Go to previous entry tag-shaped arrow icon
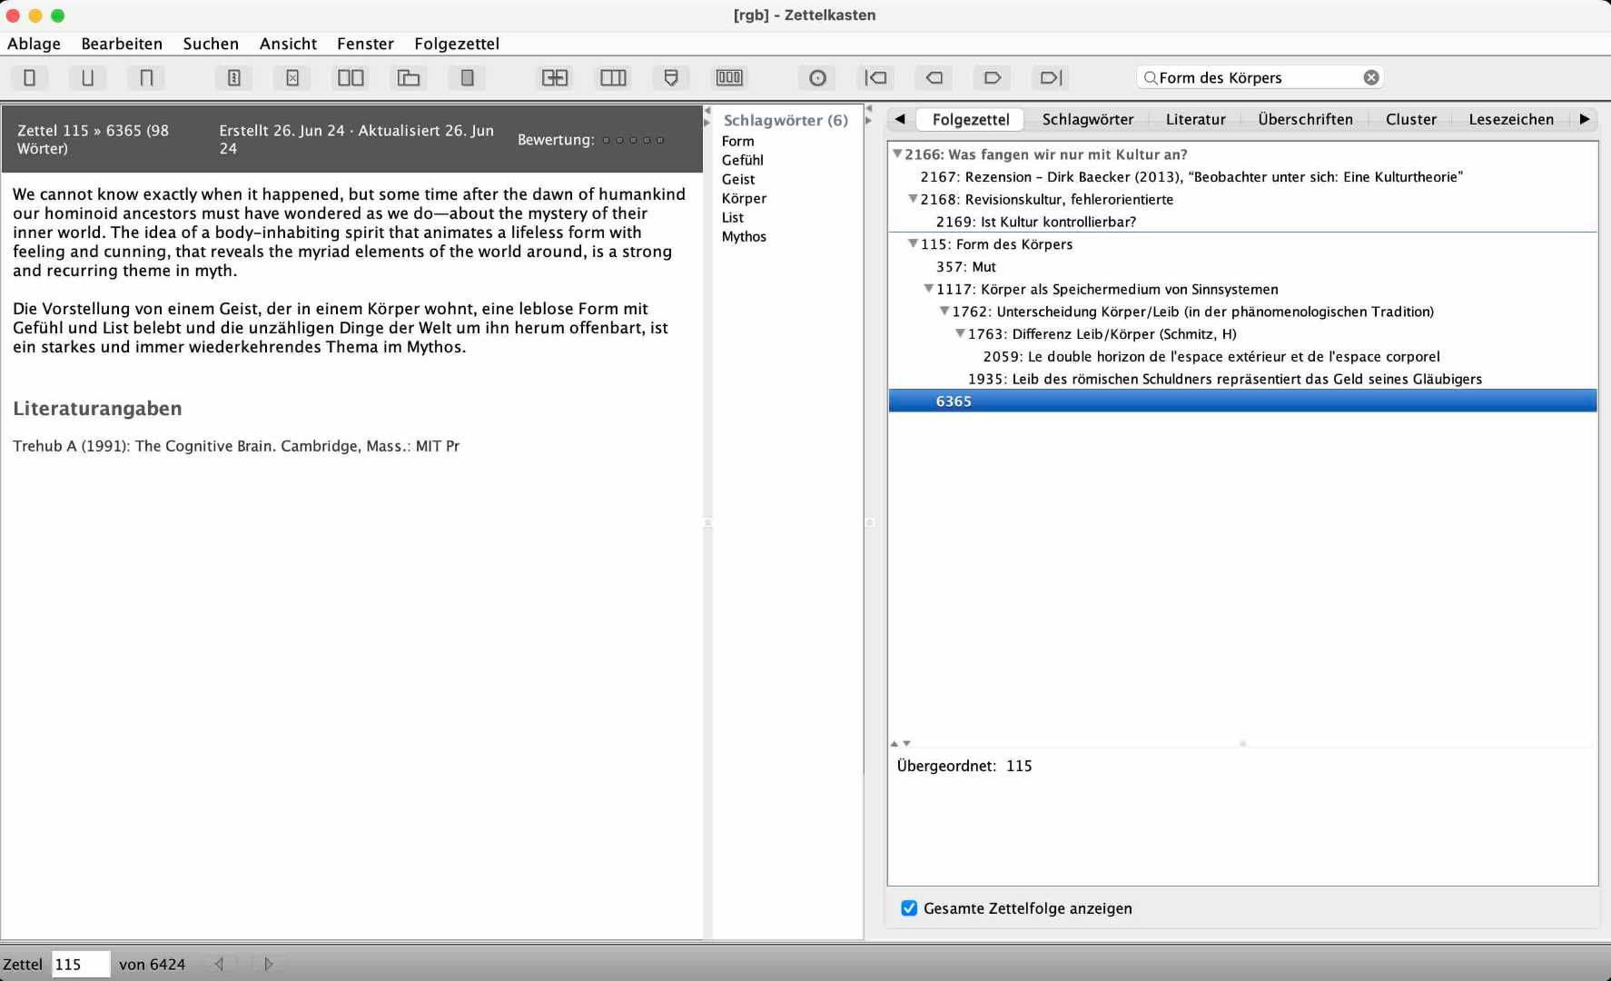Screen dimensions: 1611x981 pyautogui.click(x=934, y=78)
